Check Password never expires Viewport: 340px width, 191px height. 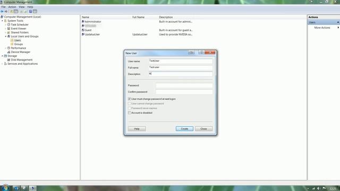pos(130,108)
